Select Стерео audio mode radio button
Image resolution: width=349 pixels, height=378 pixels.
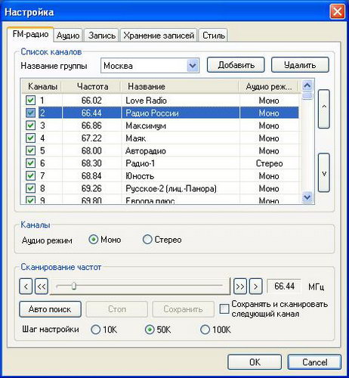point(147,240)
